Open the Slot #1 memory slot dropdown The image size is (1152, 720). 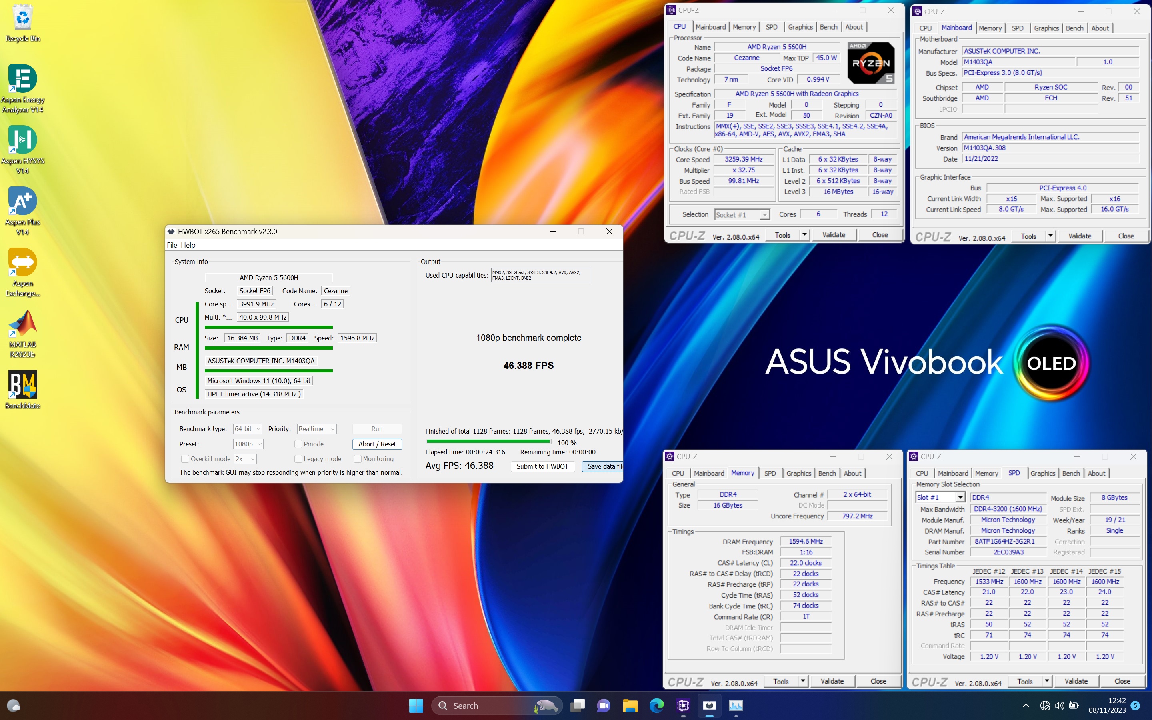coord(940,497)
